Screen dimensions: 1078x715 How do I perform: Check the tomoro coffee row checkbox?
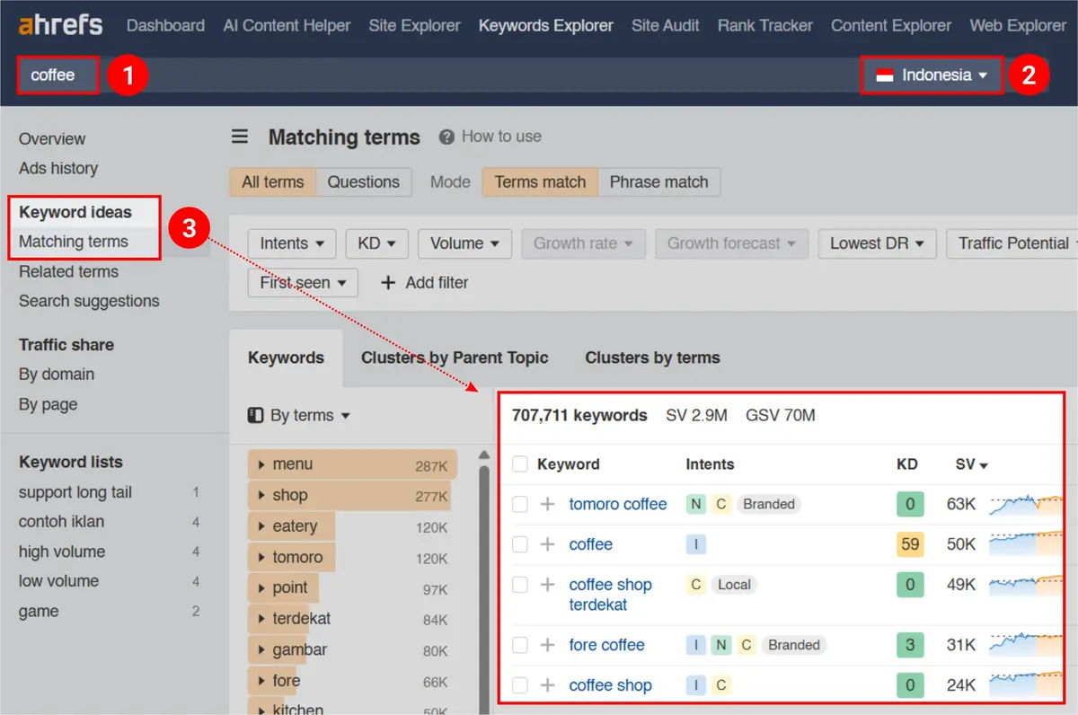[519, 505]
